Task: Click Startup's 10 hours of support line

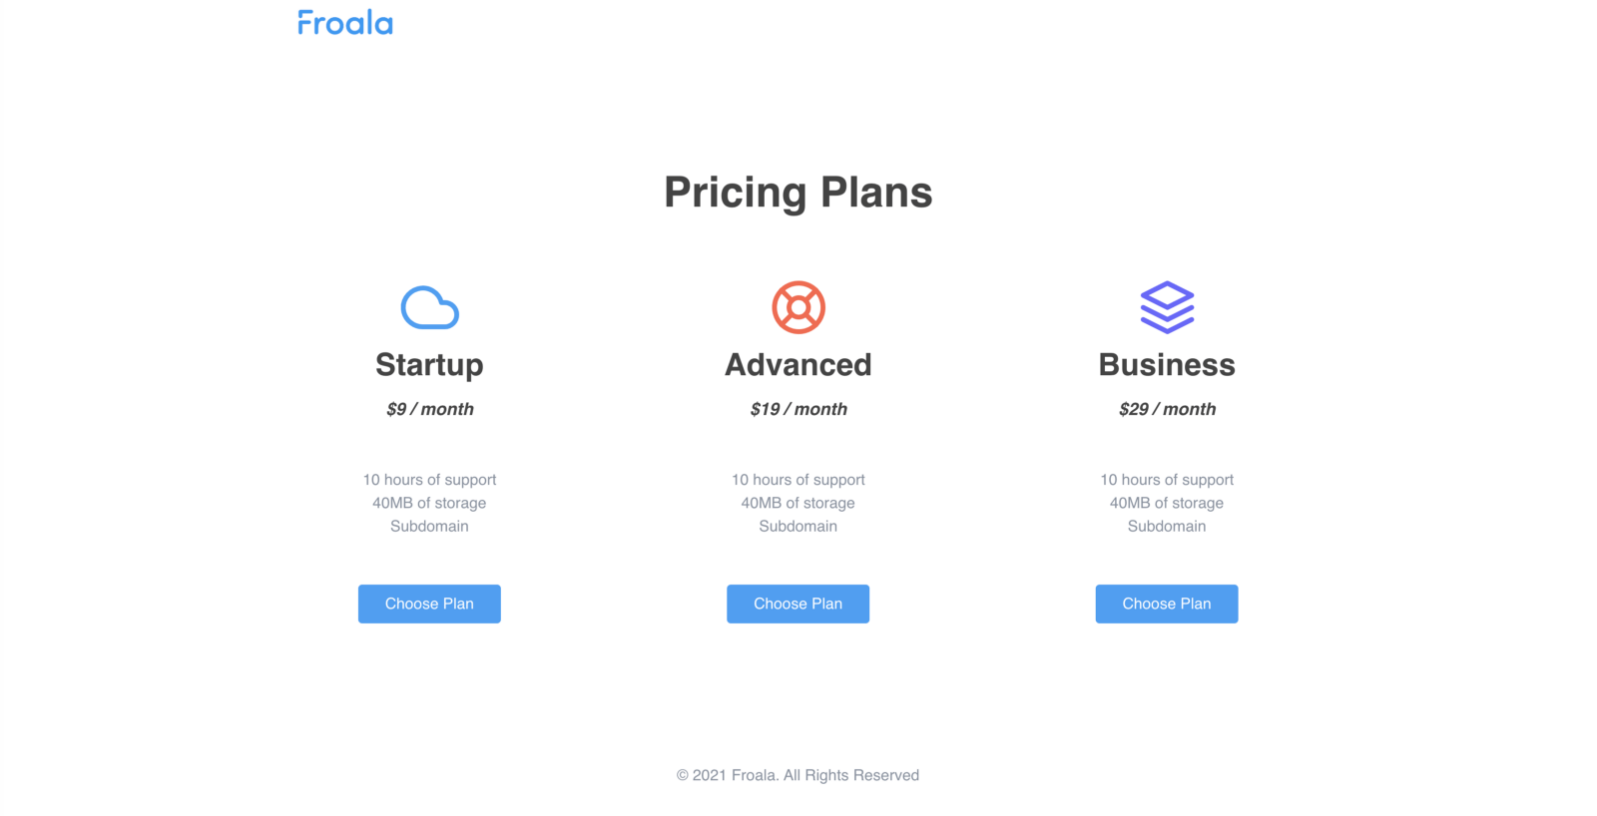Action: coord(429,480)
